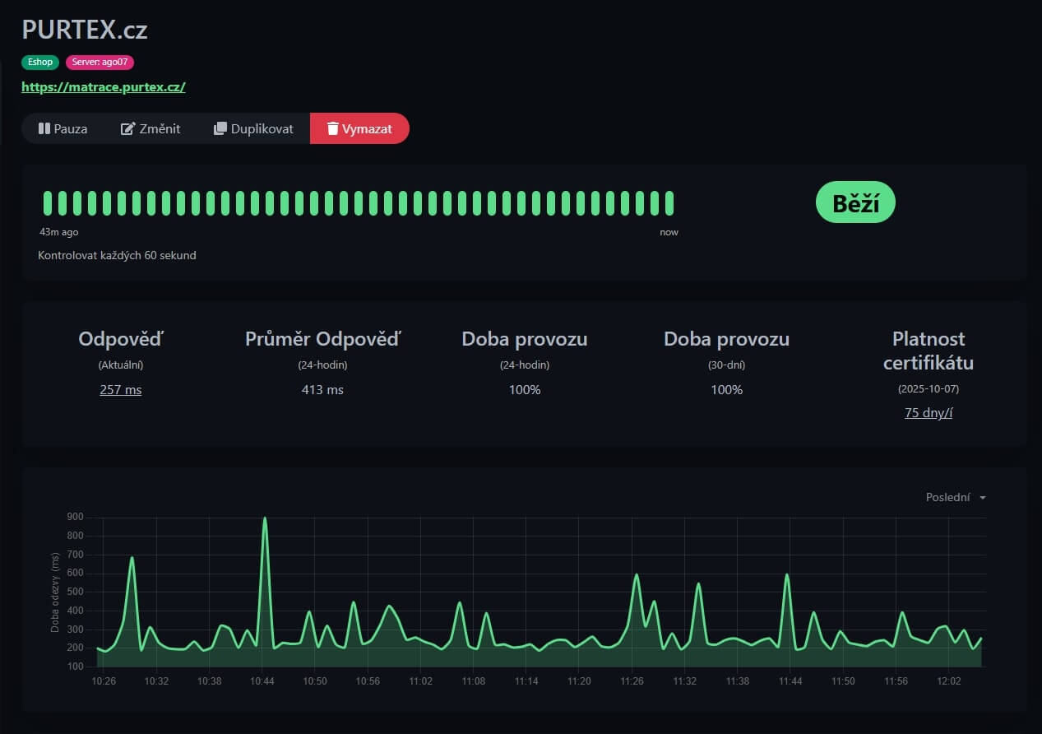Open the https://matrace.purtex.cz/ link
Image resolution: width=1042 pixels, height=734 pixels.
point(104,86)
